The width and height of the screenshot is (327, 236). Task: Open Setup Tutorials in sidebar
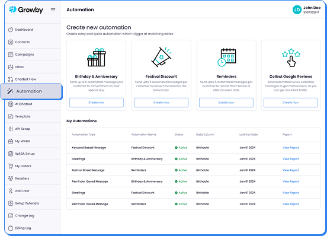click(33, 203)
